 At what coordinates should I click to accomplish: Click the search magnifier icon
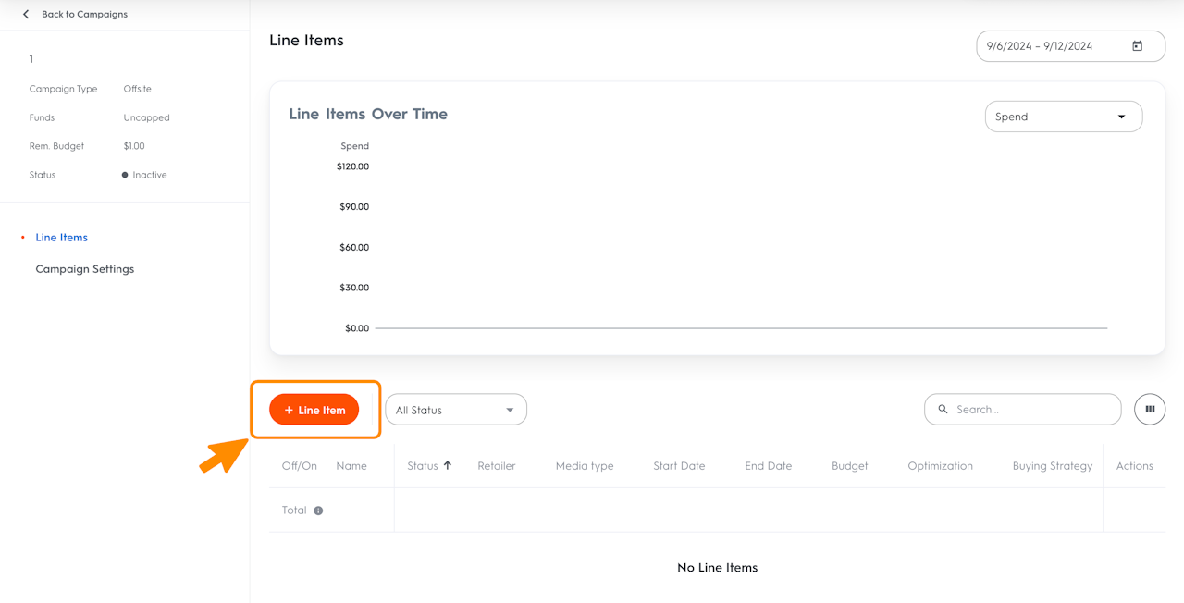point(943,410)
